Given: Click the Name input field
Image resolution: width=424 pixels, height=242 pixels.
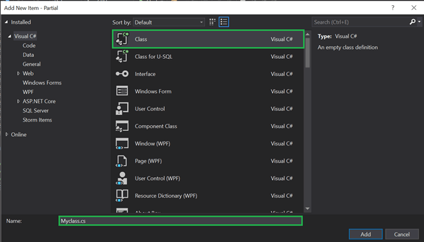Looking at the screenshot, I should coord(181,221).
